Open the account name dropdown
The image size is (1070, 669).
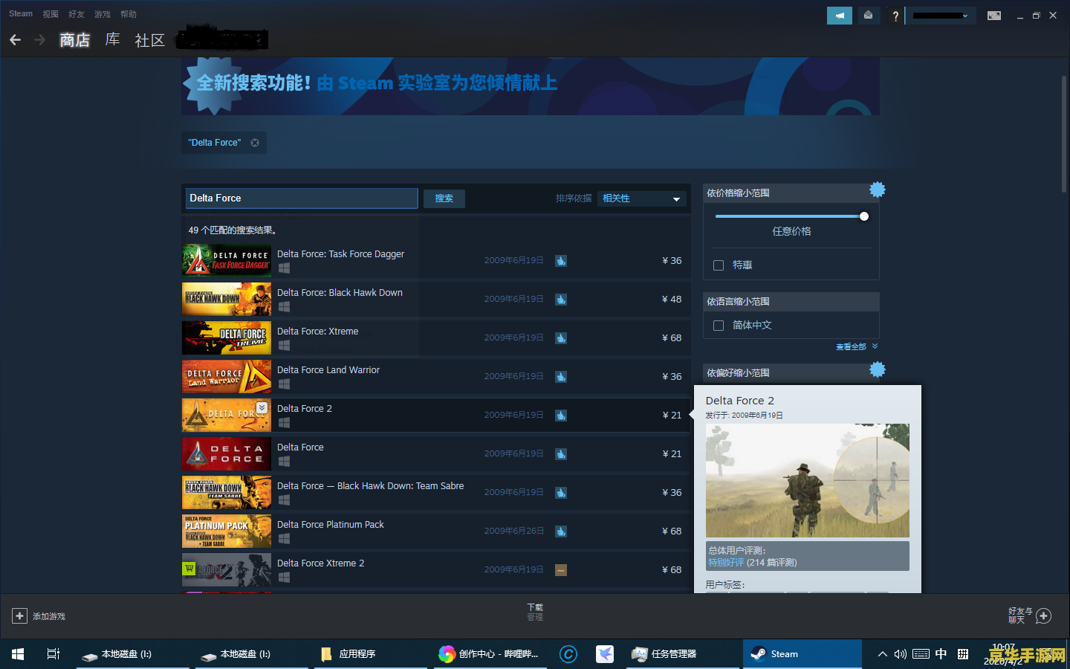[x=940, y=16]
